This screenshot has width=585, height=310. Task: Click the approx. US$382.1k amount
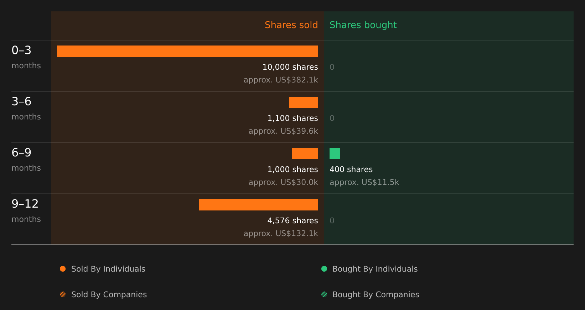pos(281,80)
